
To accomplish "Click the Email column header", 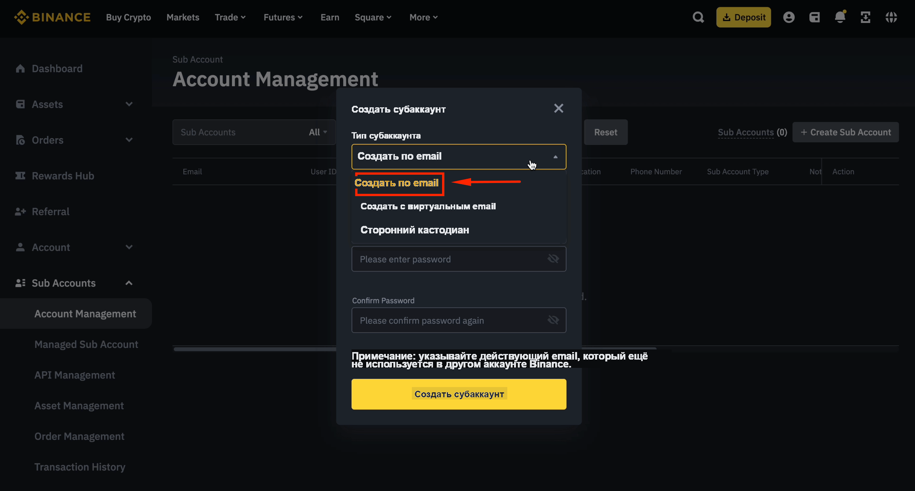I will 192,172.
